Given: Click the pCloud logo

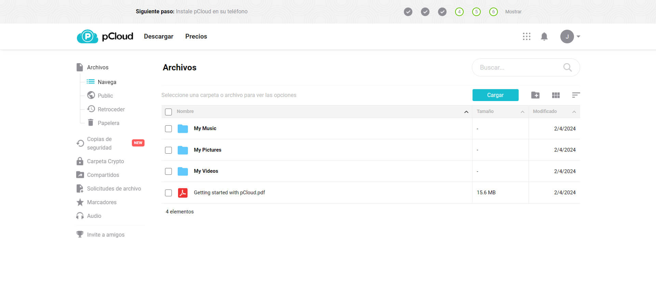Looking at the screenshot, I should tap(105, 36).
